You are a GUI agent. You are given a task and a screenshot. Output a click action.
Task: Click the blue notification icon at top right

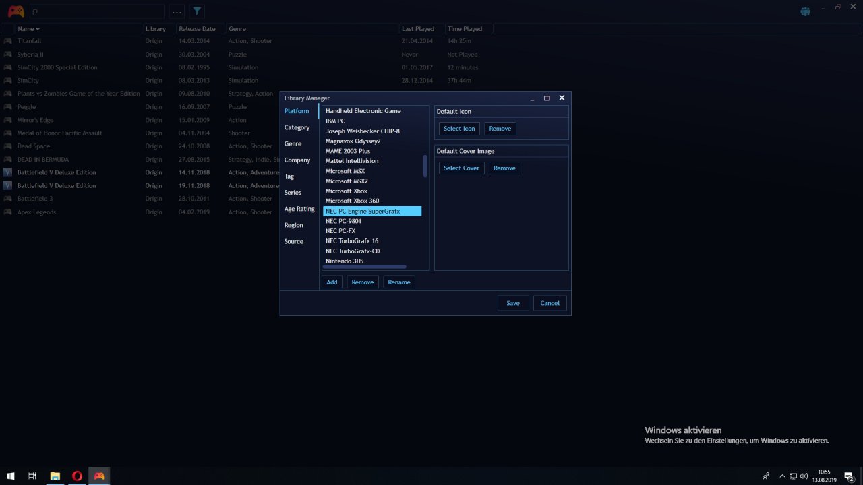(805, 11)
